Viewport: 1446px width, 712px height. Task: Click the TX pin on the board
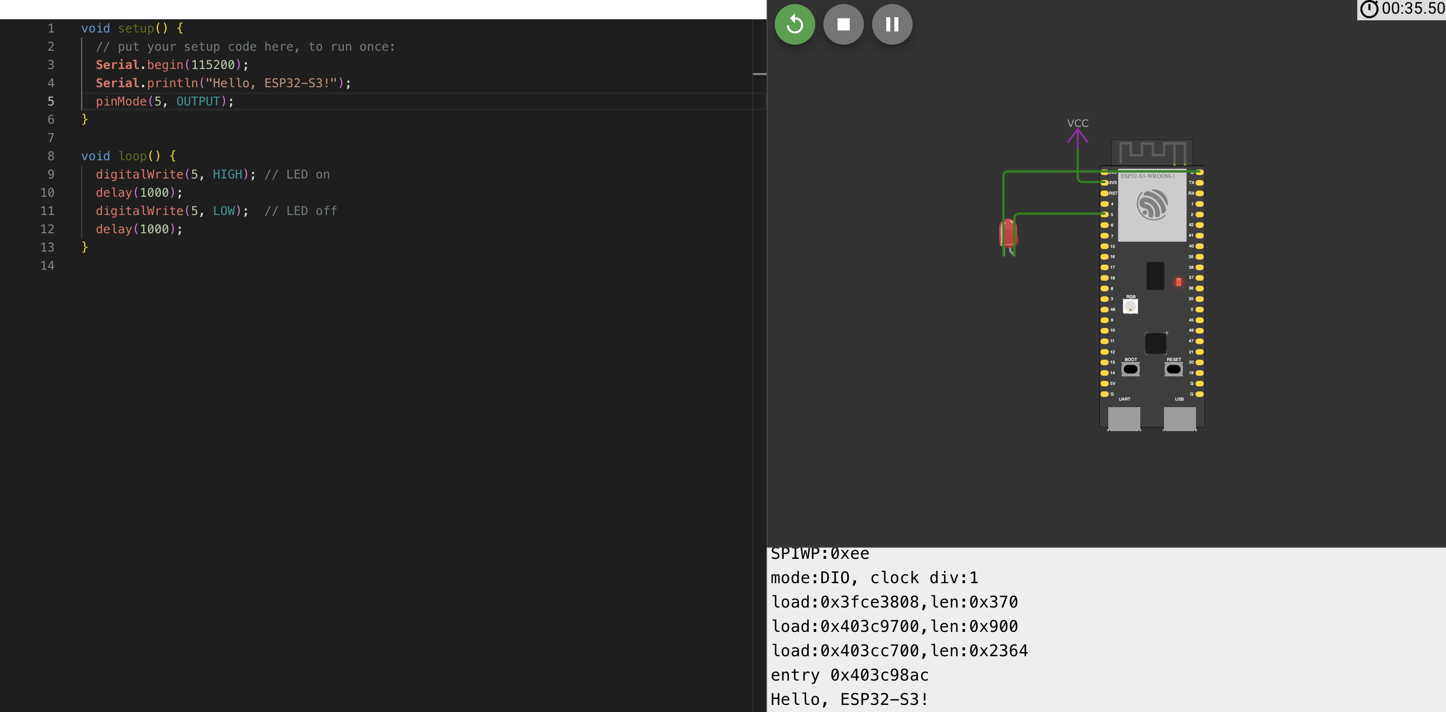pos(1200,183)
